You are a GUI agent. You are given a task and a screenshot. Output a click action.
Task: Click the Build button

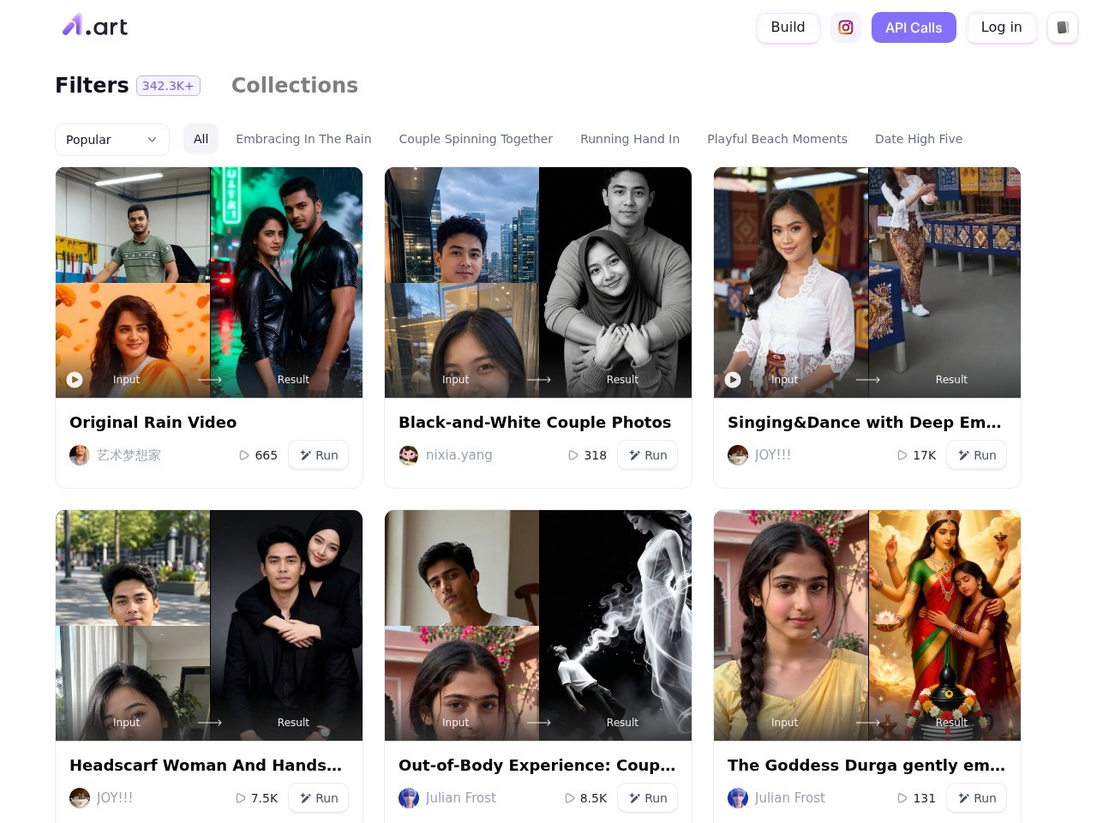coord(788,27)
